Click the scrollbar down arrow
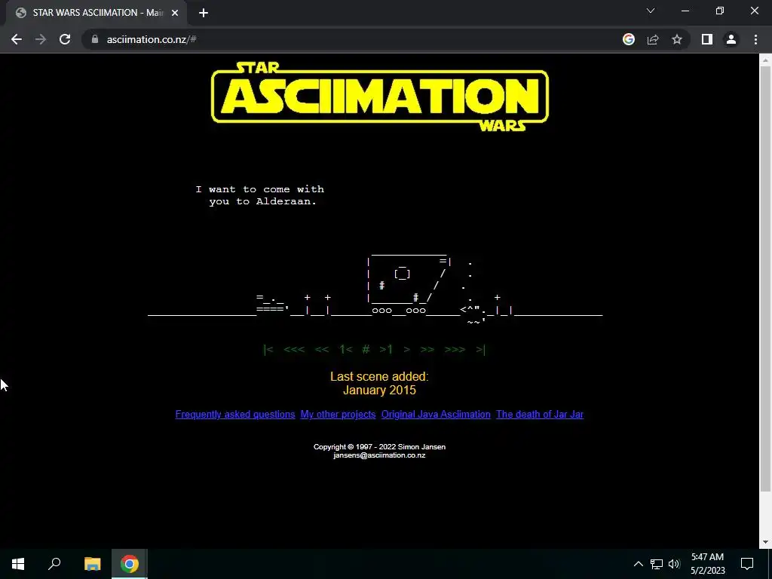 pos(765,542)
